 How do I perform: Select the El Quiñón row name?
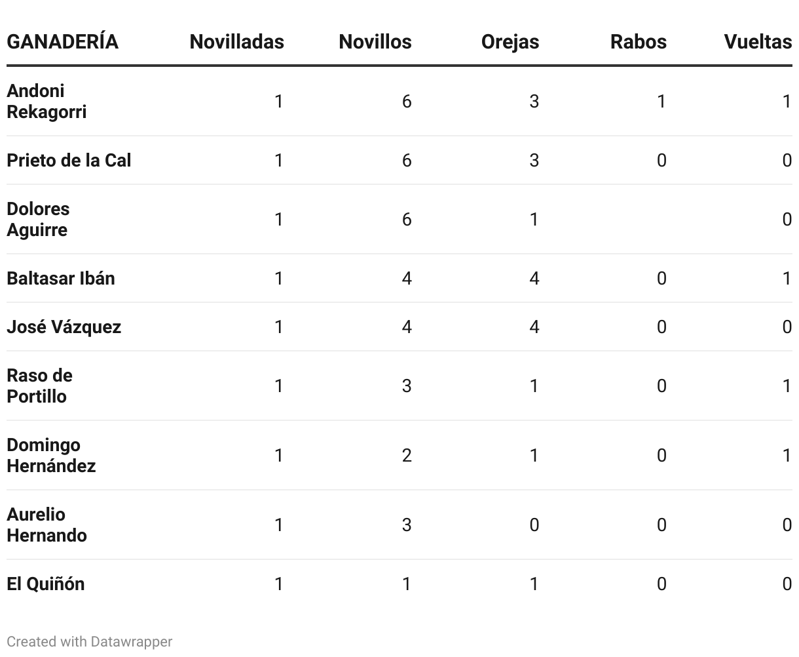pyautogui.click(x=46, y=584)
